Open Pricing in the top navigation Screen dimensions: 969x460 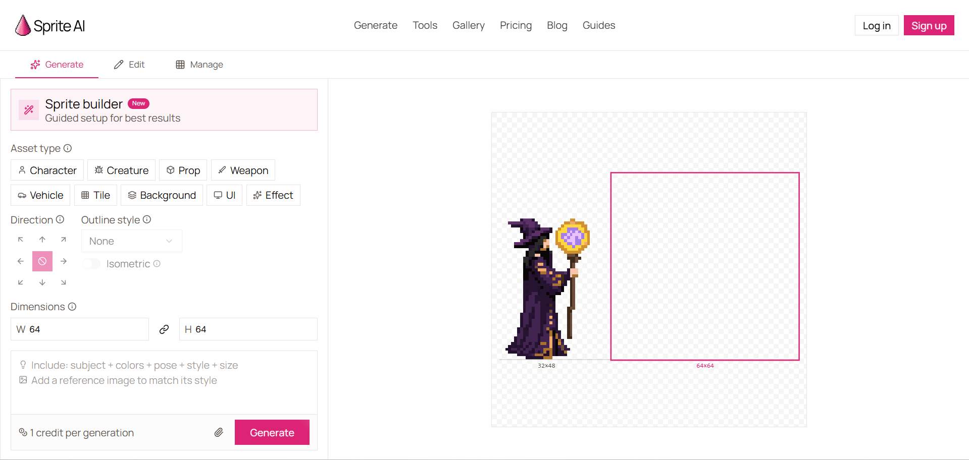[516, 25]
